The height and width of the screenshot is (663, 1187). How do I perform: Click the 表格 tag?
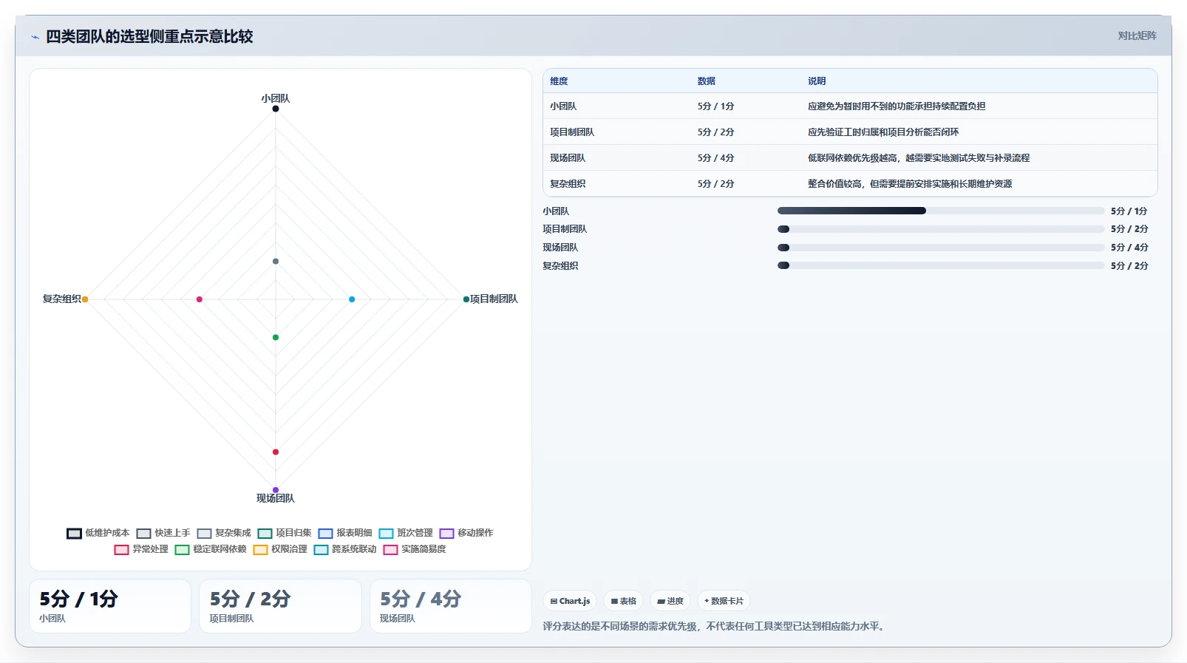pyautogui.click(x=623, y=601)
